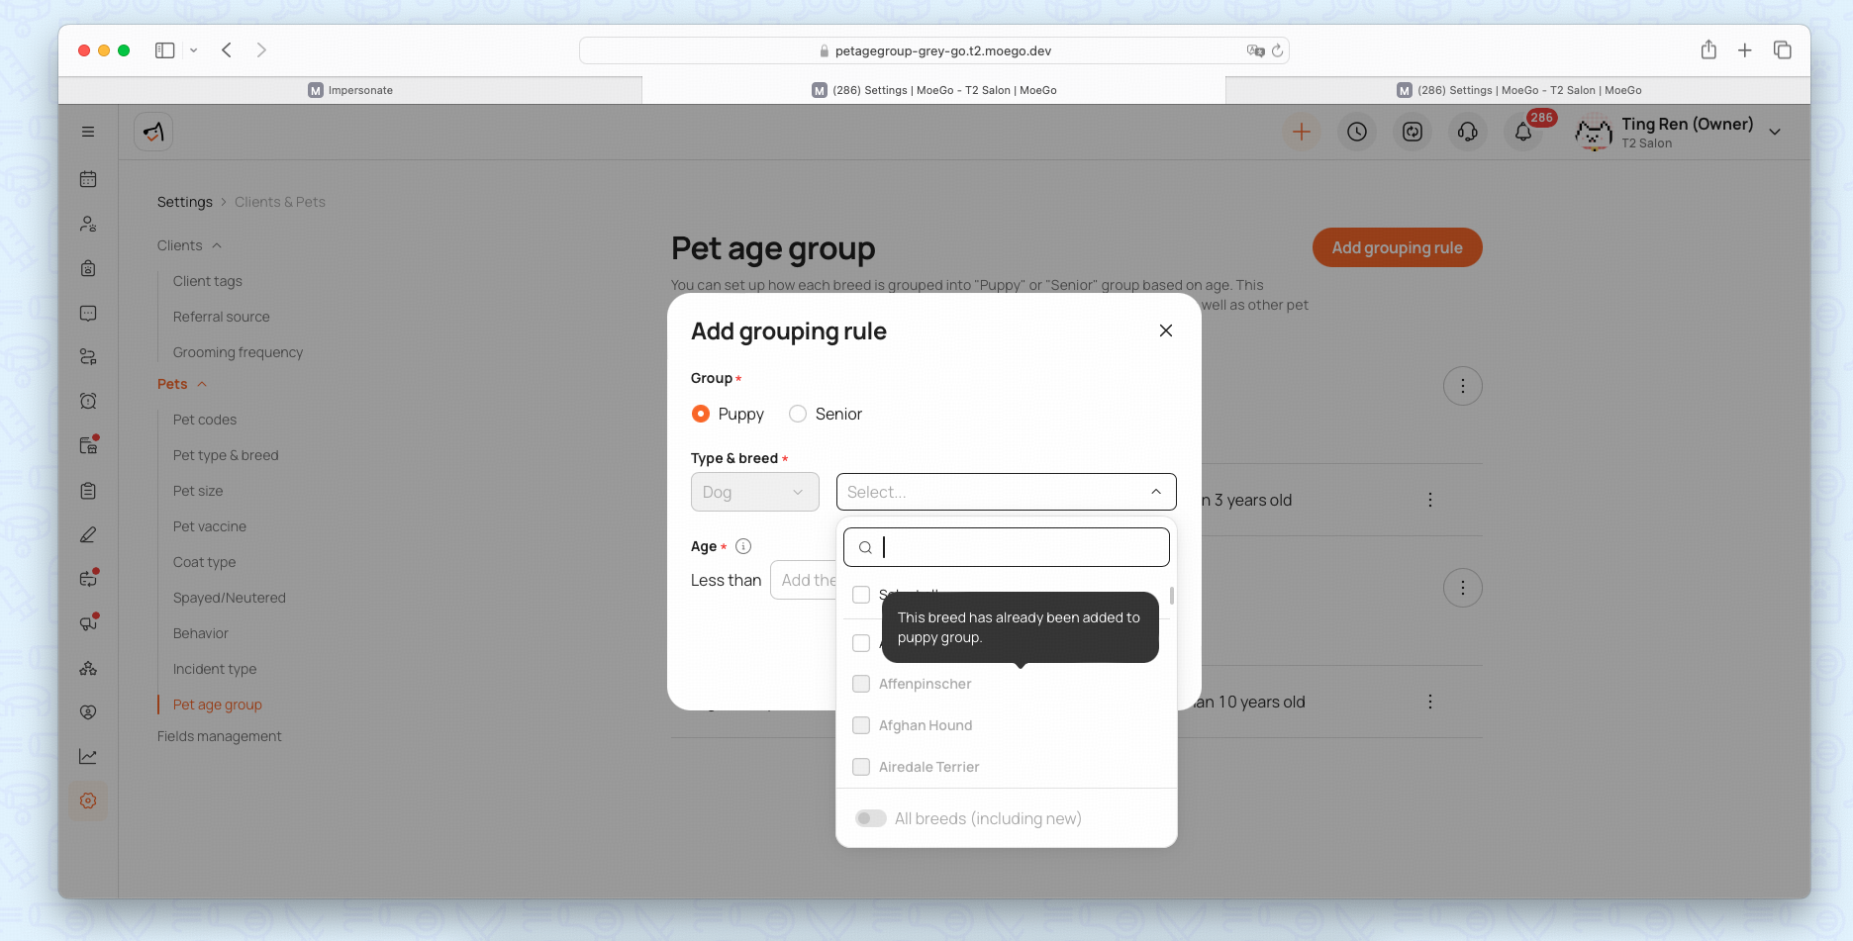Select the Senior radio button
Image resolution: width=1853 pixels, height=941 pixels.
pyautogui.click(x=798, y=414)
